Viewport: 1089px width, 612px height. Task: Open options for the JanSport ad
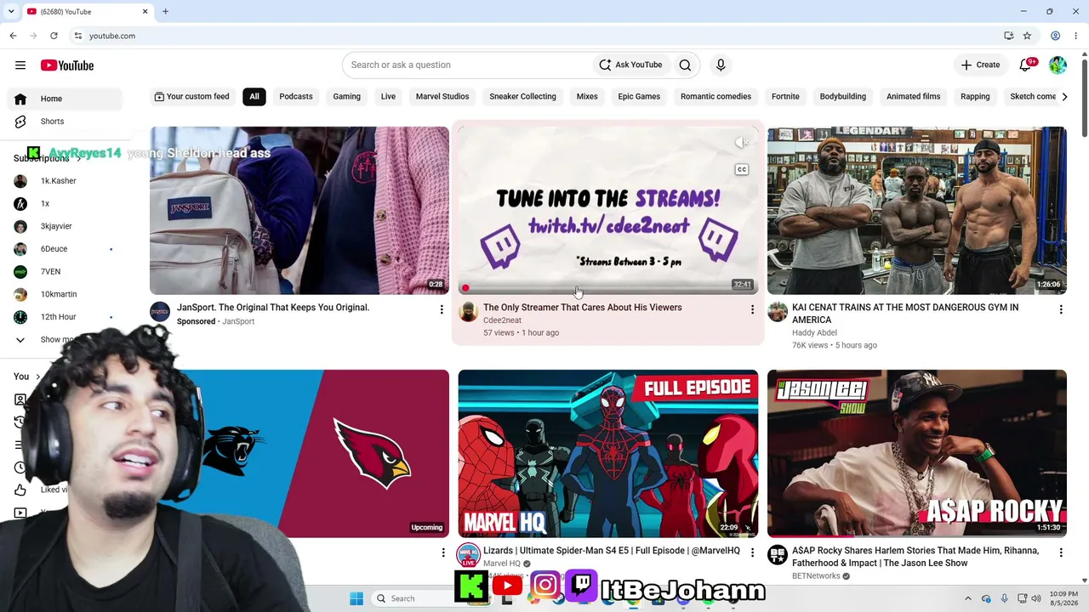click(442, 309)
